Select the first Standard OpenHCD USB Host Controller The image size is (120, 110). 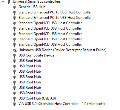[x=50, y=23]
